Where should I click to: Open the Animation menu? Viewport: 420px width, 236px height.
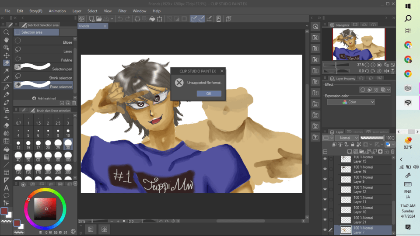click(x=57, y=11)
